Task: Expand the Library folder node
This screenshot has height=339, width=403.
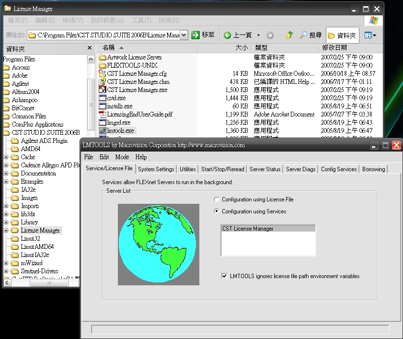Action: pos(6,222)
